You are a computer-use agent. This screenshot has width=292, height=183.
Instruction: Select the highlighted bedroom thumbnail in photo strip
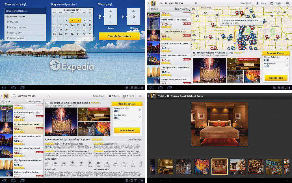click(x=220, y=167)
